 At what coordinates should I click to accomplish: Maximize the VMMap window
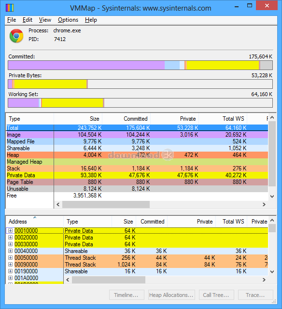[x=250, y=6]
